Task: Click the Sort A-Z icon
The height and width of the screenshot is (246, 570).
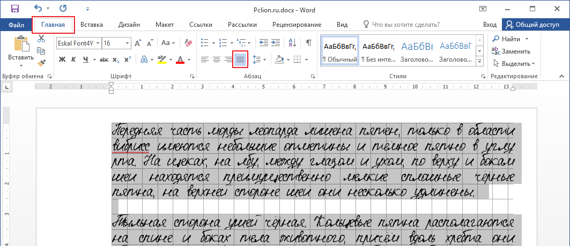Action: [292, 43]
